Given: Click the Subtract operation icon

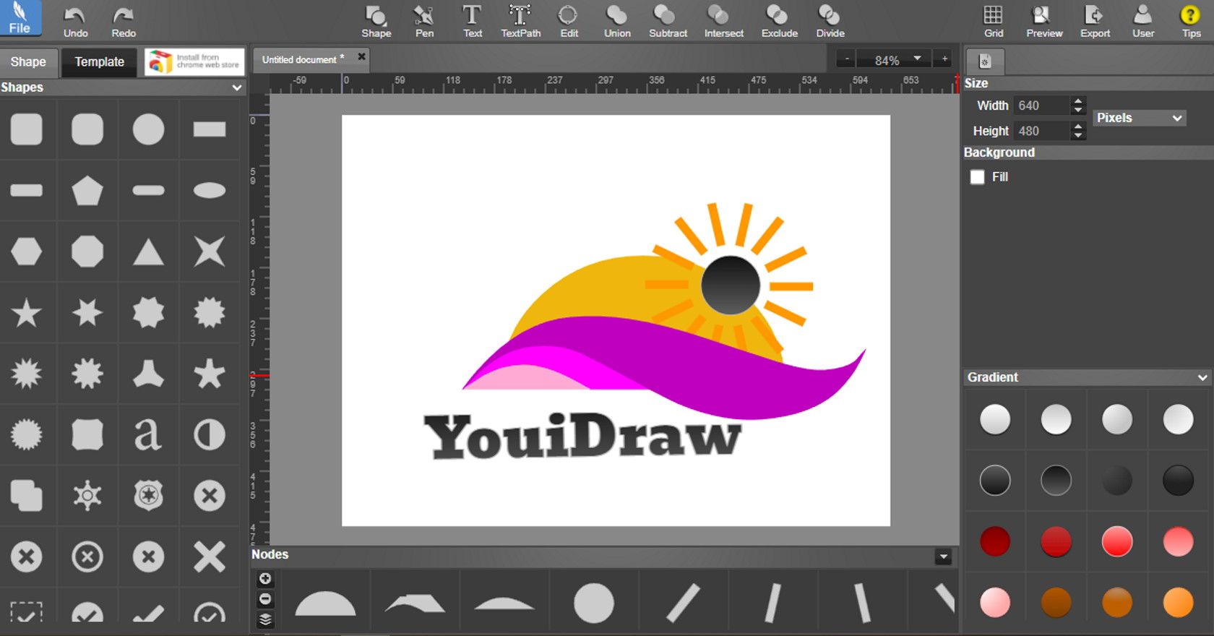Looking at the screenshot, I should (x=667, y=21).
